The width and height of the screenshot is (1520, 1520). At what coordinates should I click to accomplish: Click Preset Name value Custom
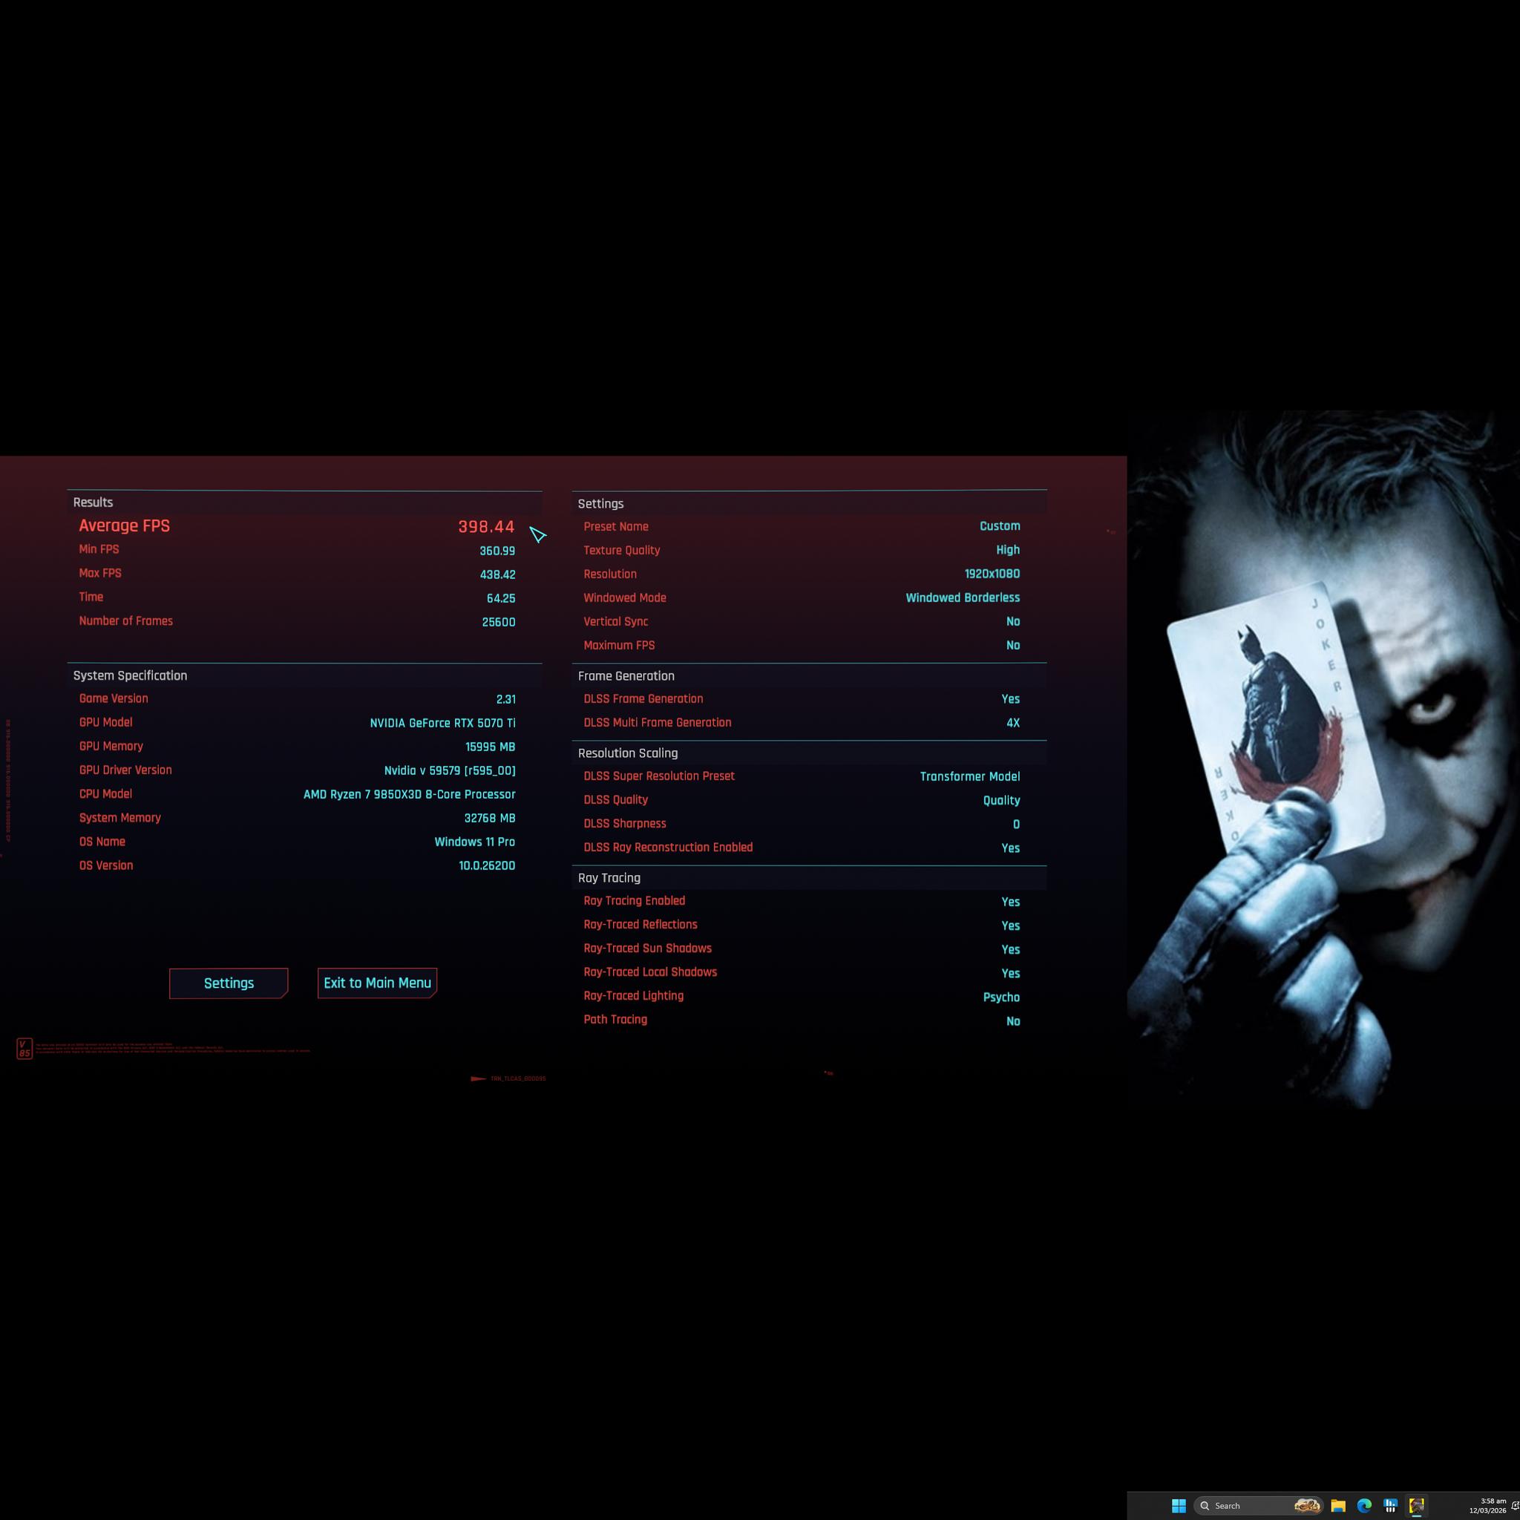pyautogui.click(x=999, y=526)
